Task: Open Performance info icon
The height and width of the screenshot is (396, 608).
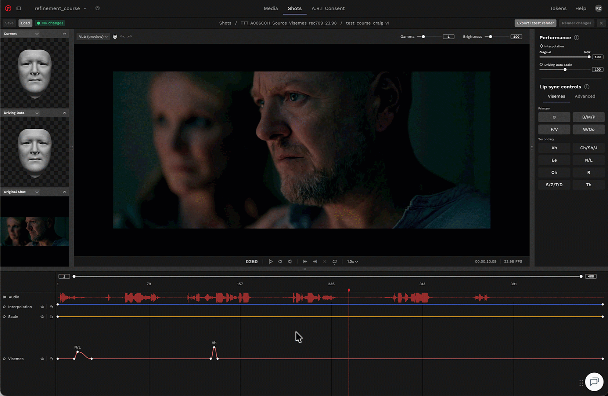Action: 577,37
